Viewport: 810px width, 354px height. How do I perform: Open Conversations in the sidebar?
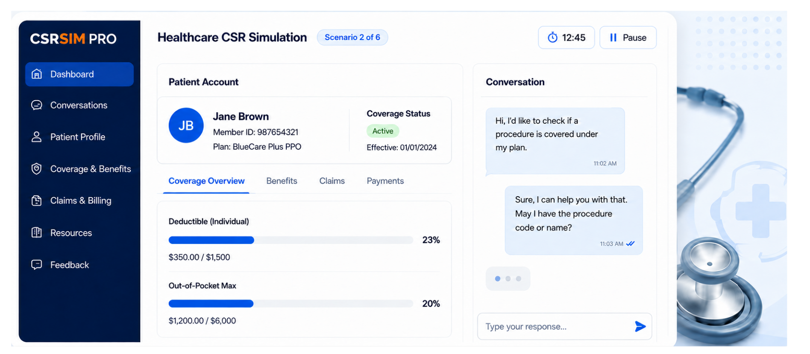click(x=79, y=105)
